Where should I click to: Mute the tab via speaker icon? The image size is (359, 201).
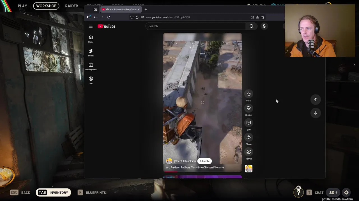107,9
